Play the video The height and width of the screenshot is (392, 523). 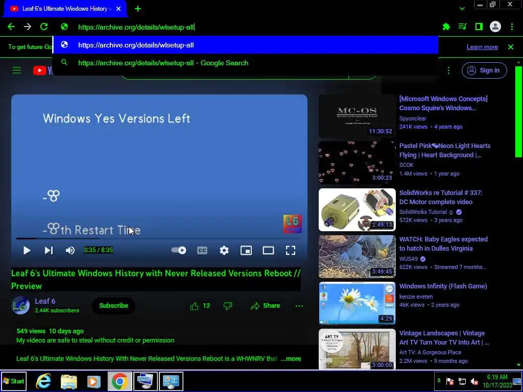(27, 250)
